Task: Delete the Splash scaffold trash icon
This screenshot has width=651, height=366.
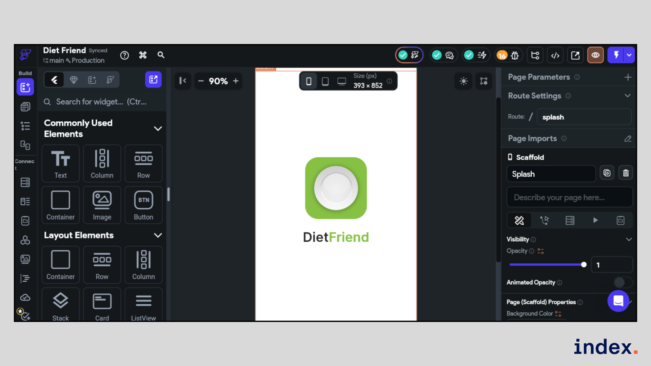Action: point(626,173)
